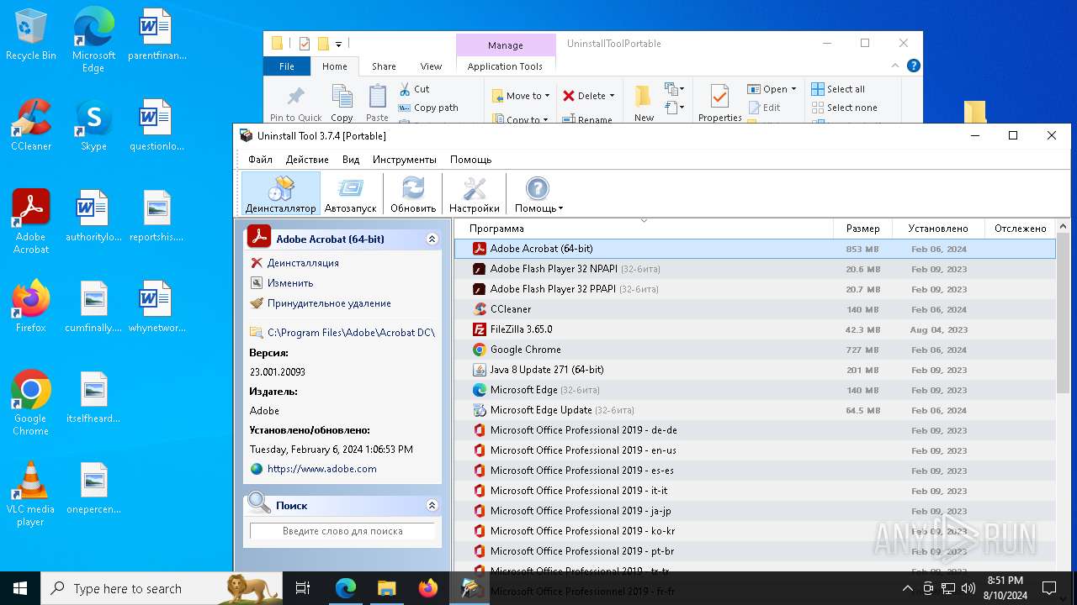Open Настройки from the toolbar
The height and width of the screenshot is (605, 1077).
[475, 194]
